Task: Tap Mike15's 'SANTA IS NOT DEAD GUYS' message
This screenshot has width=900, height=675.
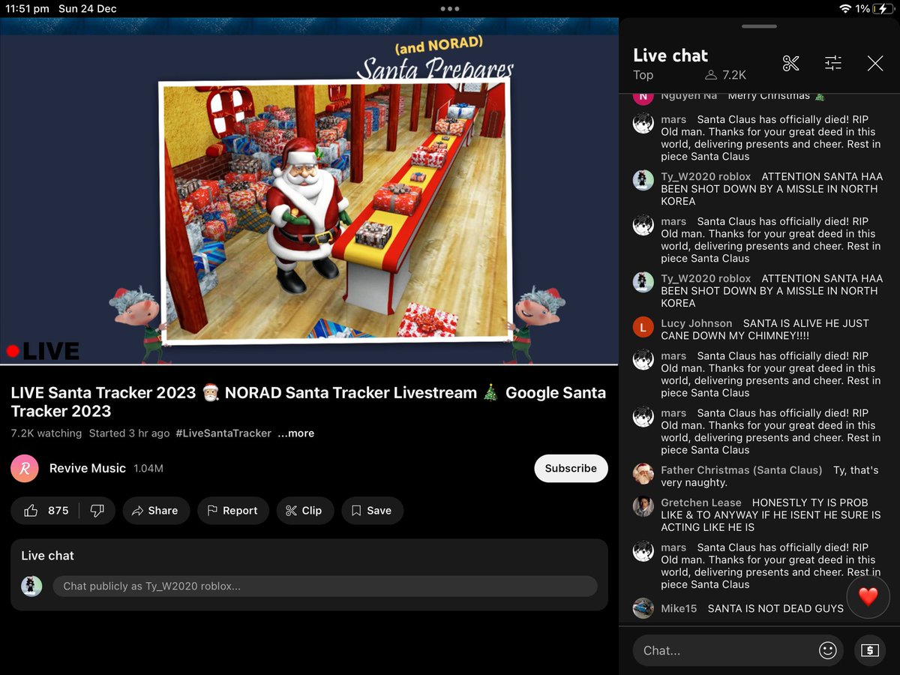Action: coord(775,608)
